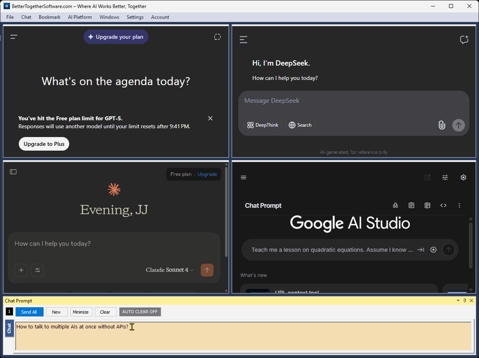Click the ChatGPT temporary chat icon
The height and width of the screenshot is (358, 479).
pyautogui.click(x=217, y=37)
